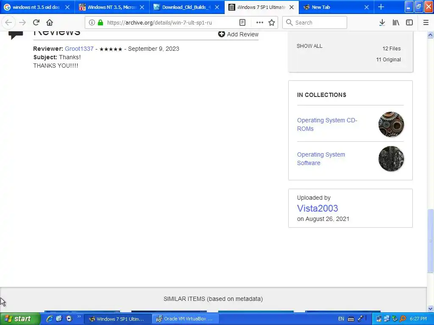Switch to the New Tab tab
This screenshot has width=434, height=325.
pos(336,7)
